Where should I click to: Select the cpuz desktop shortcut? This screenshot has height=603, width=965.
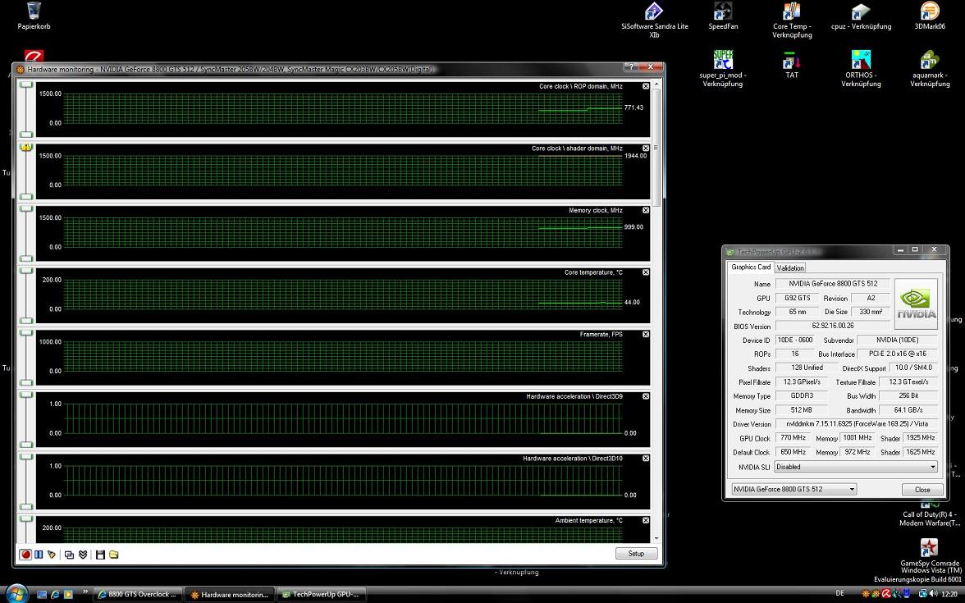click(861, 16)
